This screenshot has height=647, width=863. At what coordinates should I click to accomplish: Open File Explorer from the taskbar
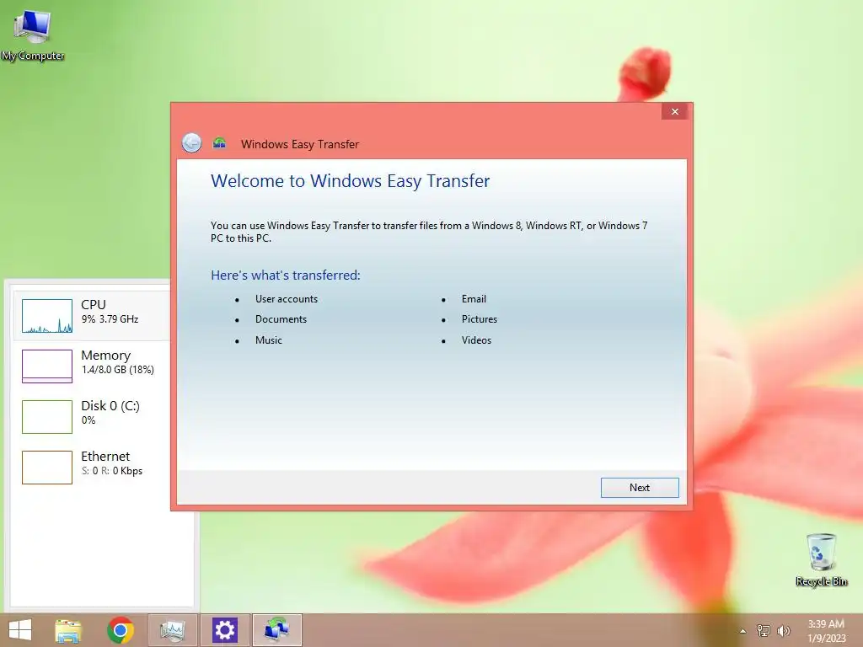point(68,630)
